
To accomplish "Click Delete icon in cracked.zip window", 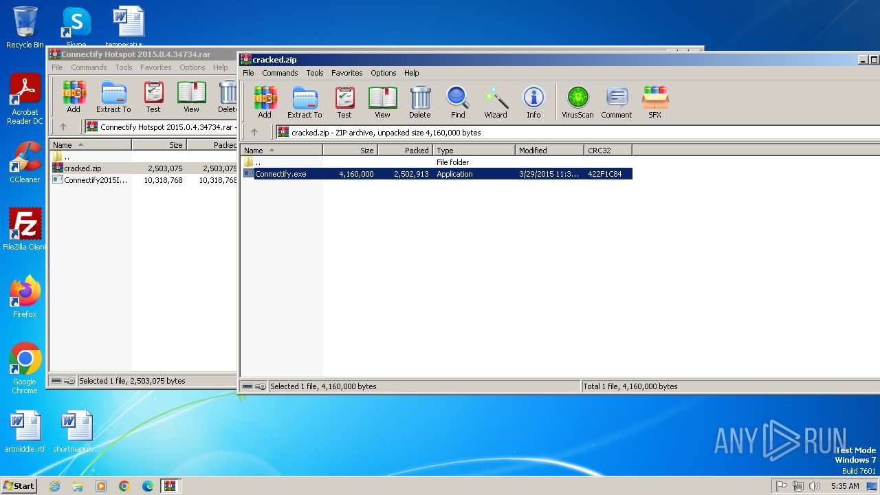I will coord(420,102).
